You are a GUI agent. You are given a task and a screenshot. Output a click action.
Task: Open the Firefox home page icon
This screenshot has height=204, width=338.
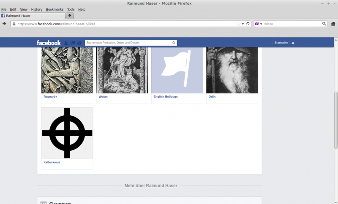pos(333,24)
